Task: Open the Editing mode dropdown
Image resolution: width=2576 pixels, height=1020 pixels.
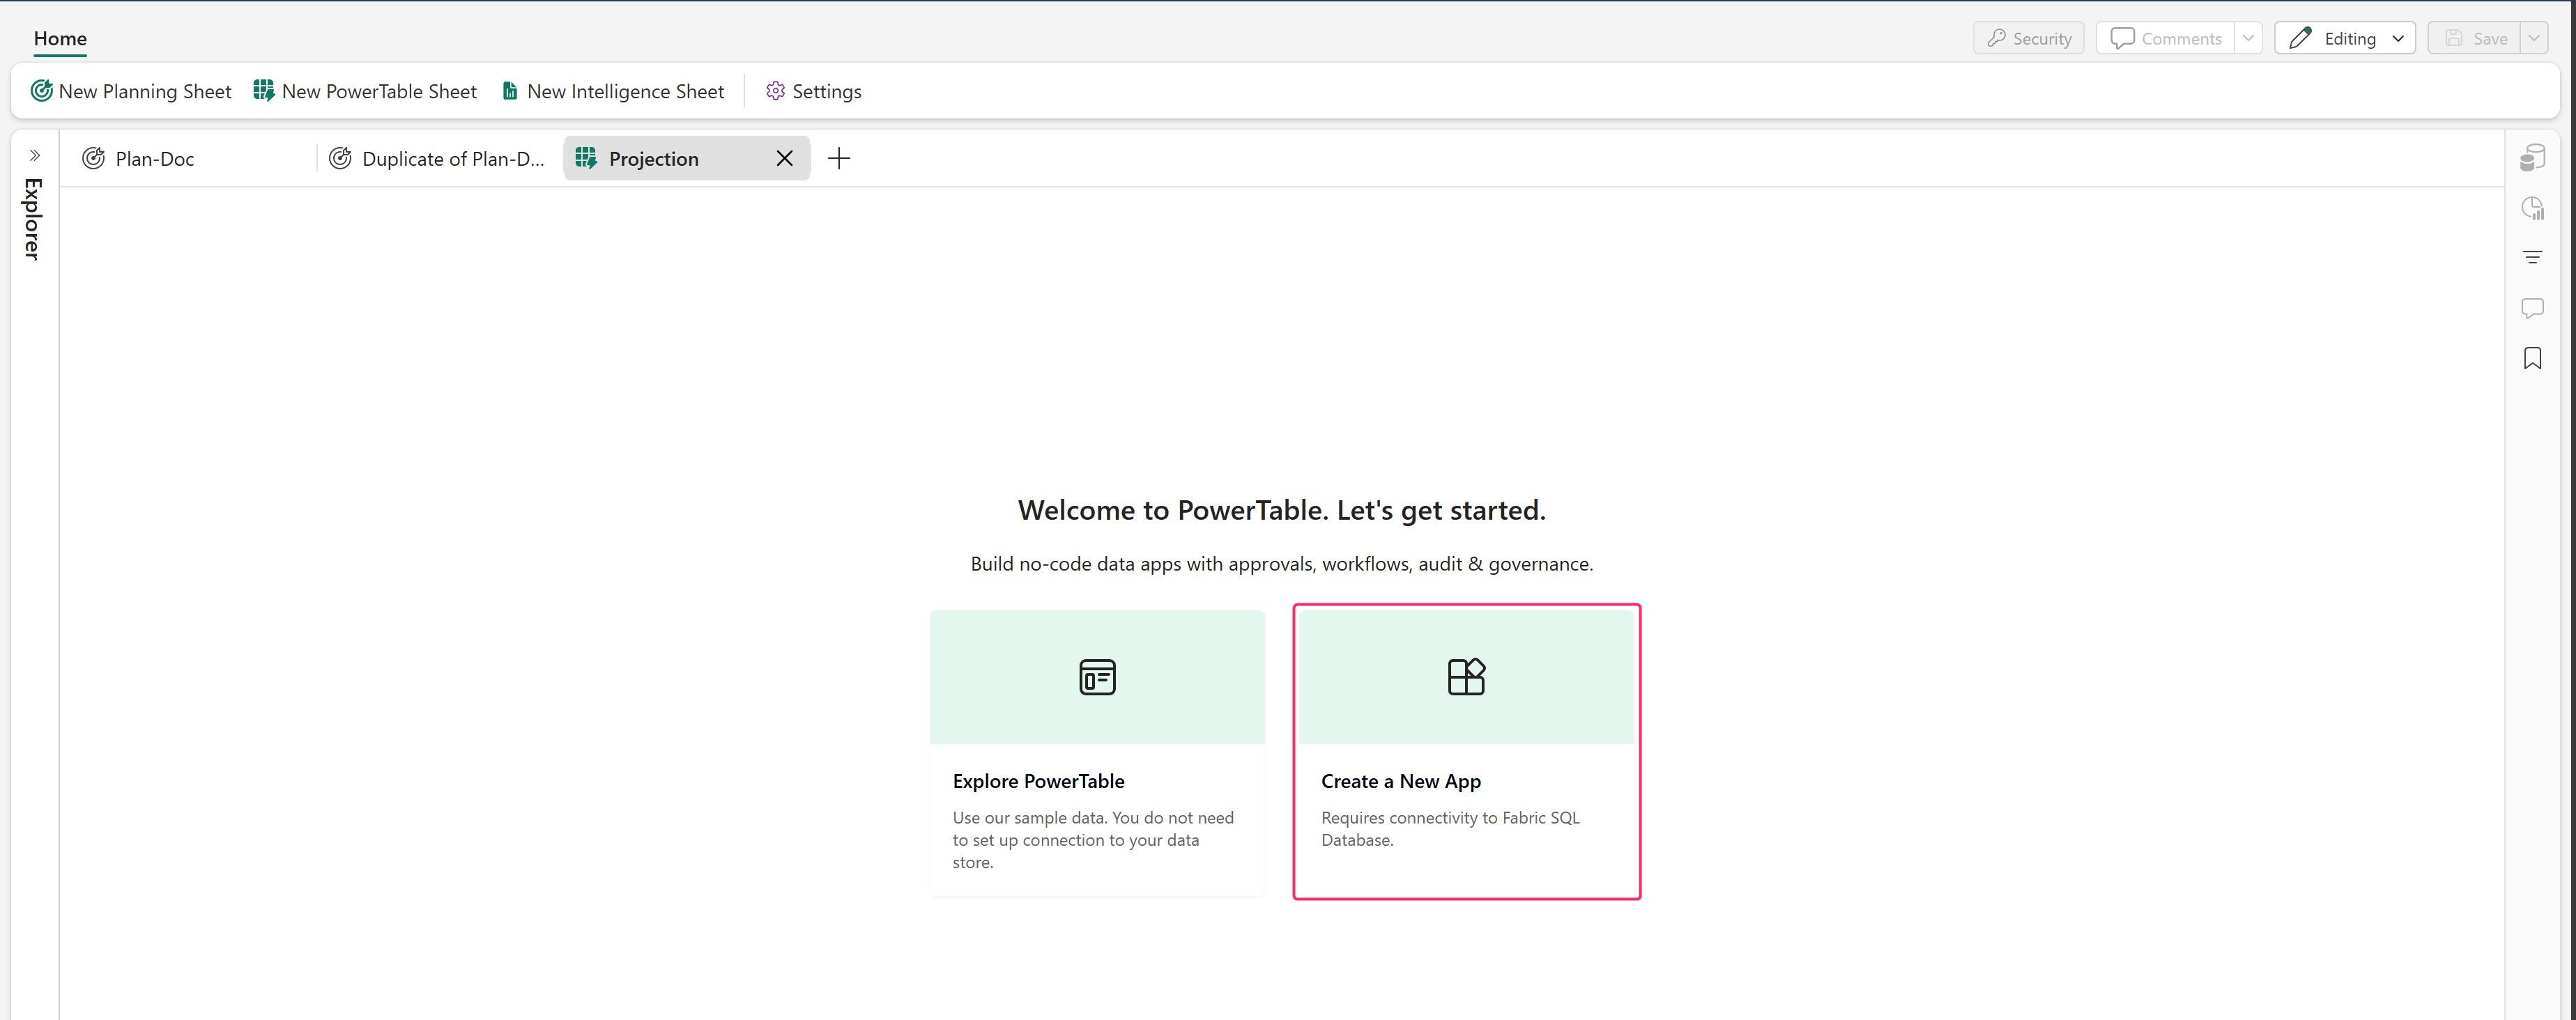Action: tap(2344, 38)
